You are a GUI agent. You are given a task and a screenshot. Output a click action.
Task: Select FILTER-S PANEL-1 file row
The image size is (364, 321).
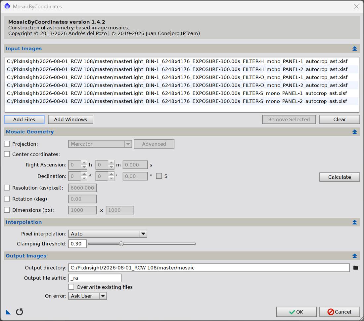click(182, 93)
